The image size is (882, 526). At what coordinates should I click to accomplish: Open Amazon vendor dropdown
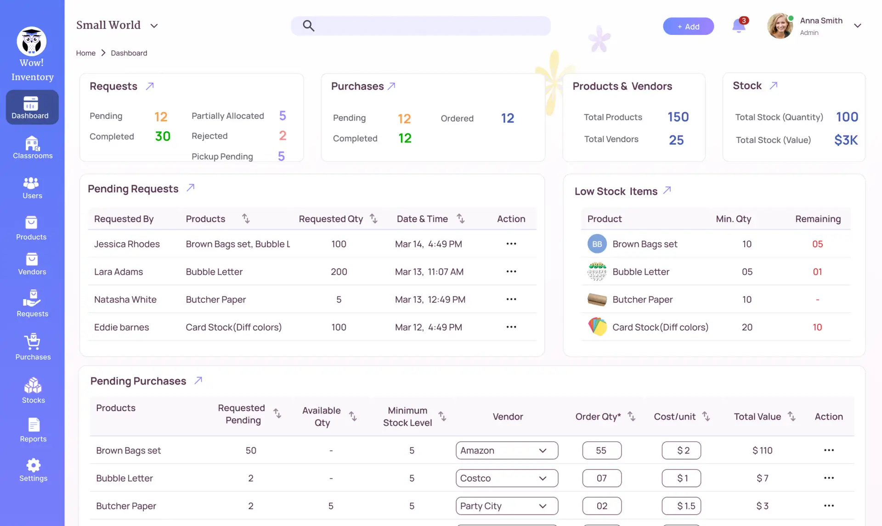(507, 450)
